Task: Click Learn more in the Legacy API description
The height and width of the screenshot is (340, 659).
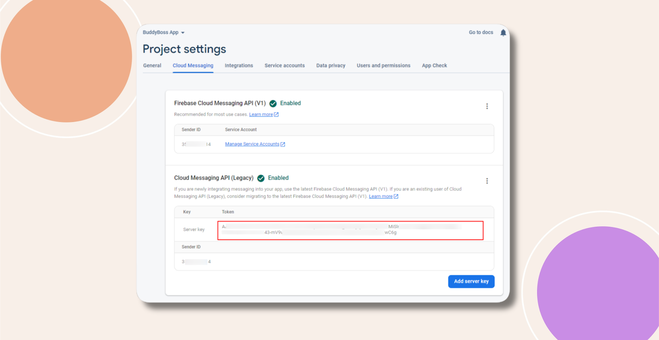Action: 381,197
